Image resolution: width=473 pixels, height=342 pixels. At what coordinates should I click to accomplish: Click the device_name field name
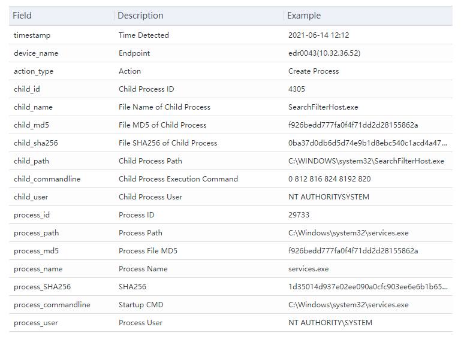pyautogui.click(x=36, y=53)
